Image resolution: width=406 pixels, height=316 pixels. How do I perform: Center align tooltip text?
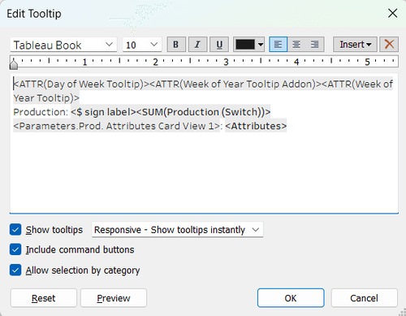click(x=296, y=44)
